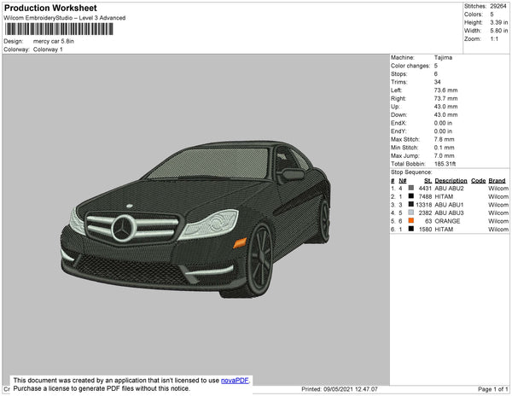Screen dimensions: 512x396
Task: Click the St. column header
Action: (x=428, y=181)
